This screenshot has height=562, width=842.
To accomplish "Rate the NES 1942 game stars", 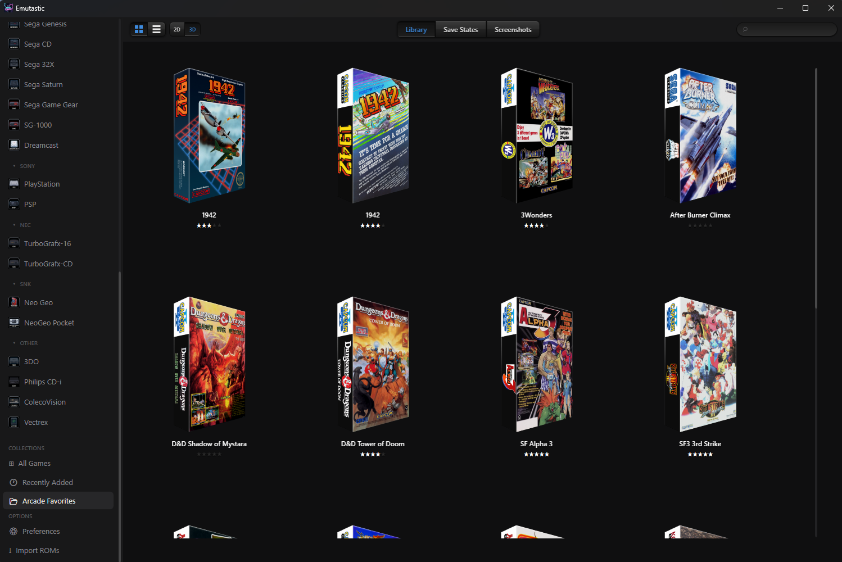I will (x=209, y=225).
